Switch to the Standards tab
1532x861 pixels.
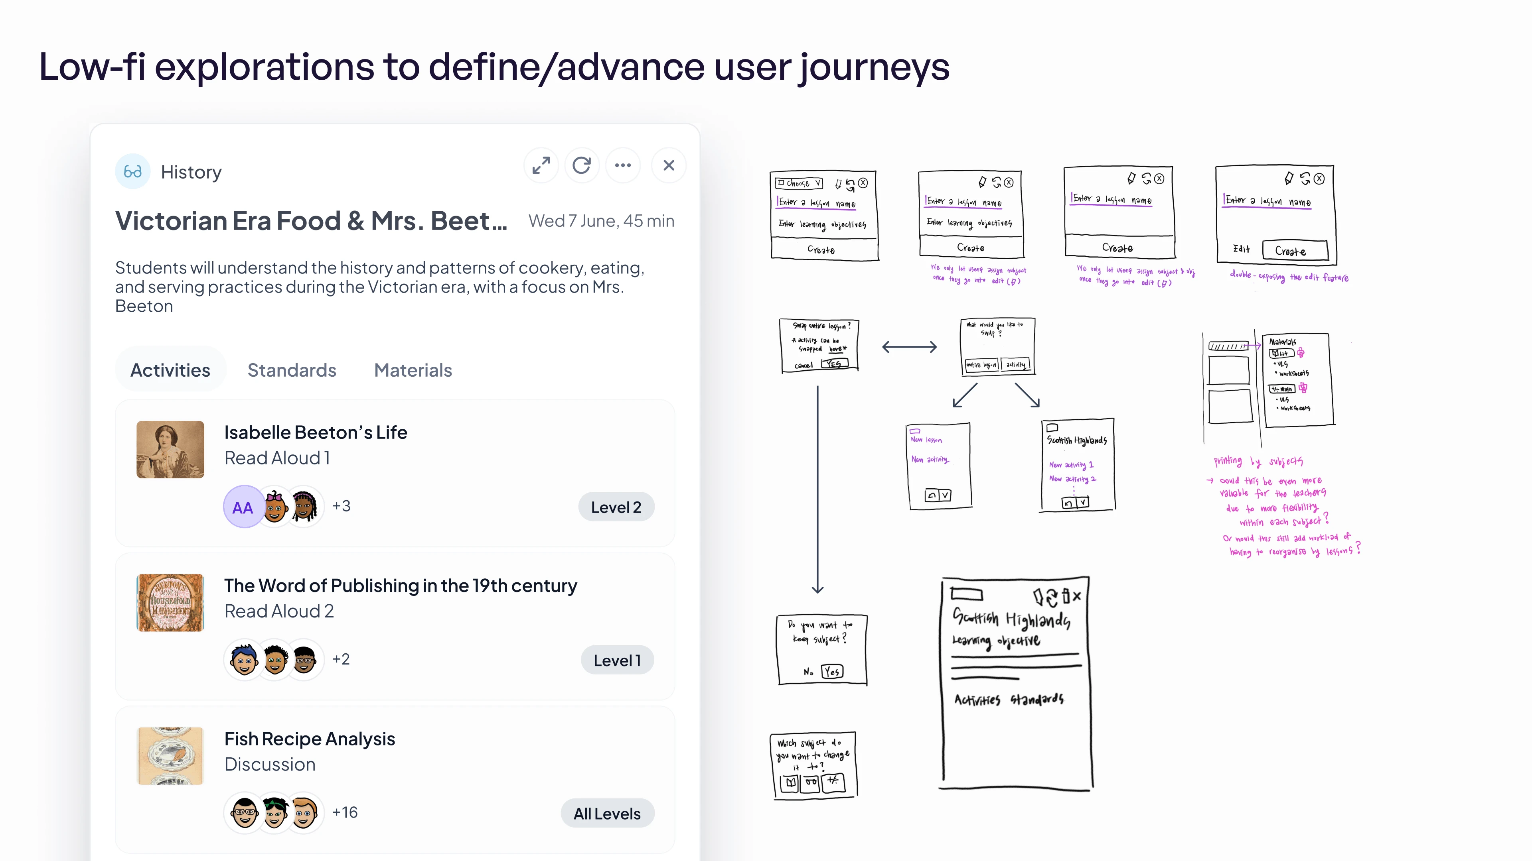coord(291,370)
